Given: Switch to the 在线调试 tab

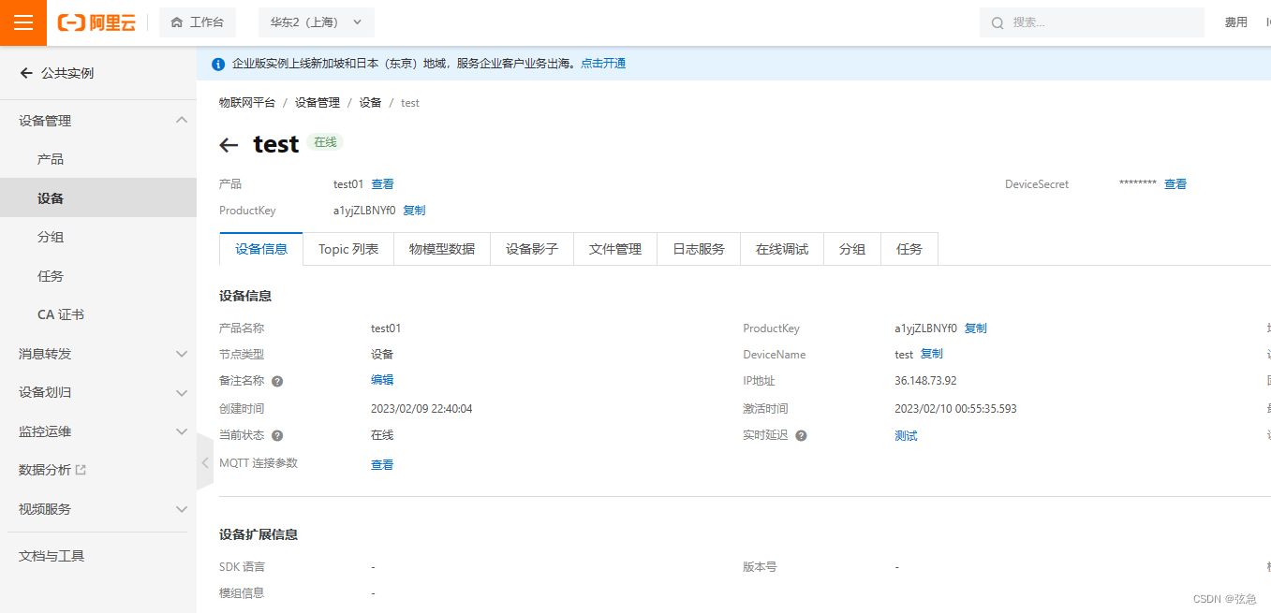Looking at the screenshot, I should click(x=782, y=249).
